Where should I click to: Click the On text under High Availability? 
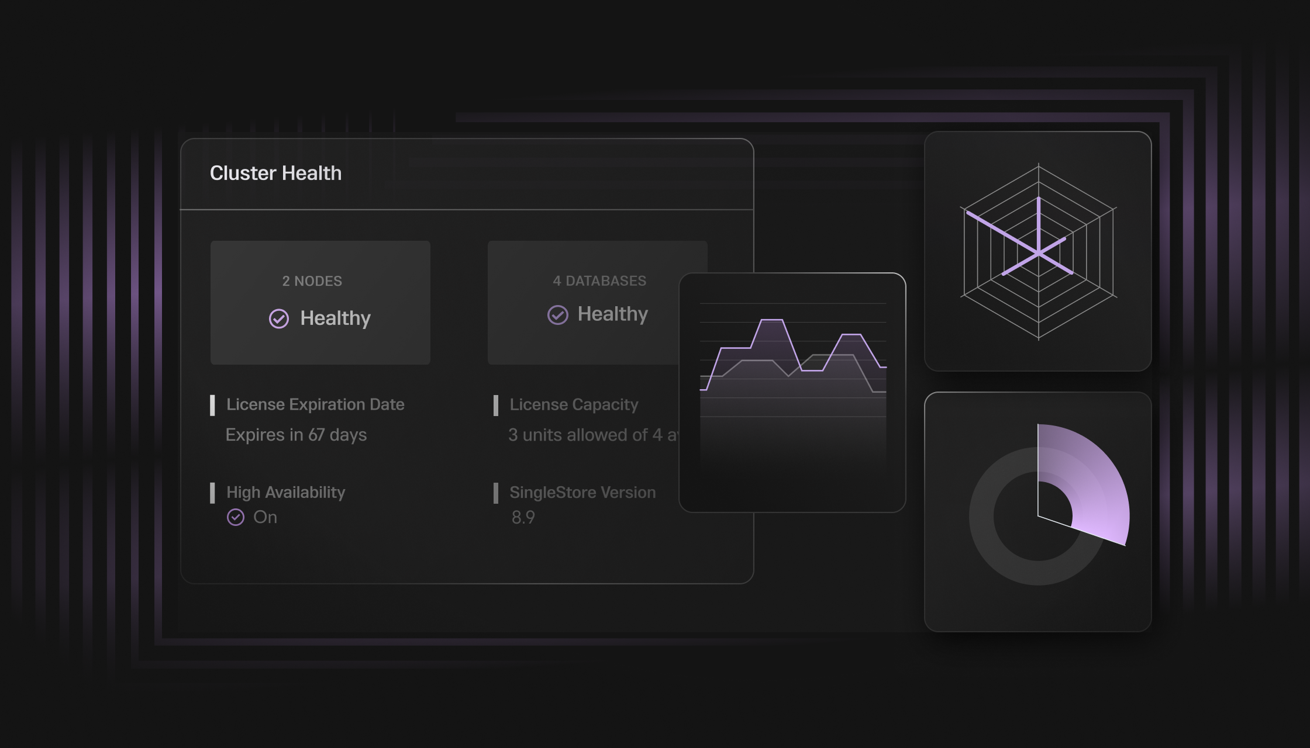click(x=265, y=517)
